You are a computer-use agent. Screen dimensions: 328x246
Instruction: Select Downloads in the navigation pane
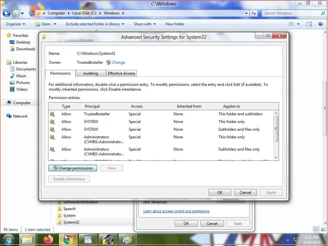(x=23, y=49)
